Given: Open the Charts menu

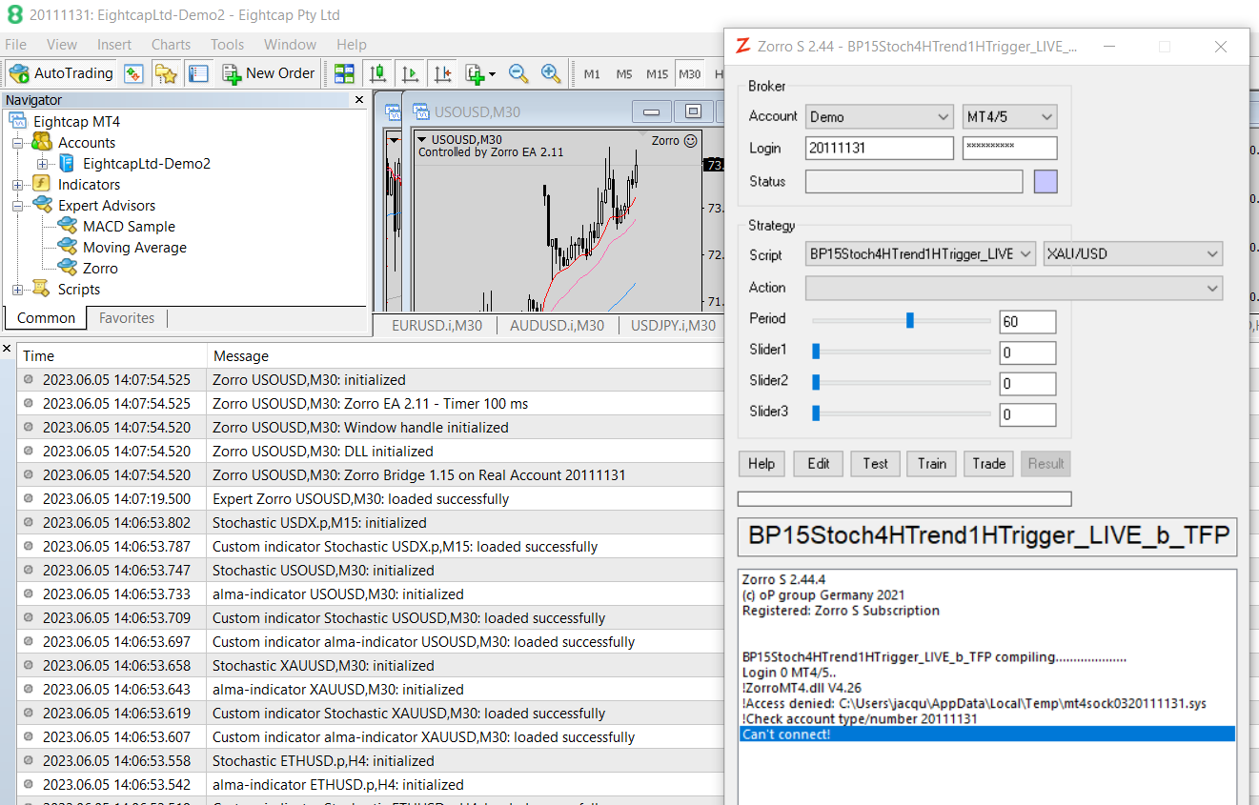Looking at the screenshot, I should (x=171, y=45).
